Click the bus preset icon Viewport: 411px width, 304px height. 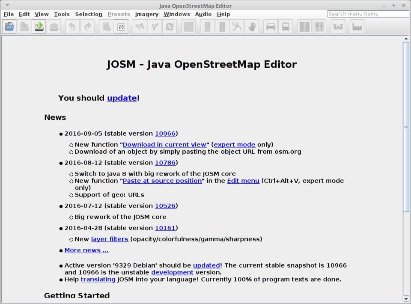click(286, 27)
